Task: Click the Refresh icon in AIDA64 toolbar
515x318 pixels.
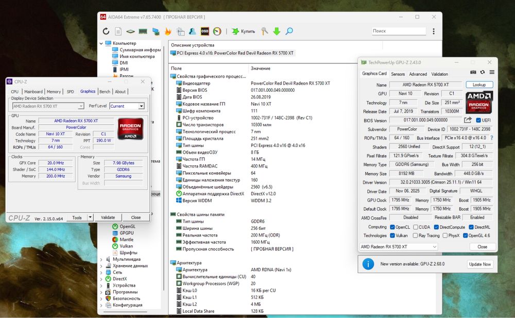Action: coord(106,31)
